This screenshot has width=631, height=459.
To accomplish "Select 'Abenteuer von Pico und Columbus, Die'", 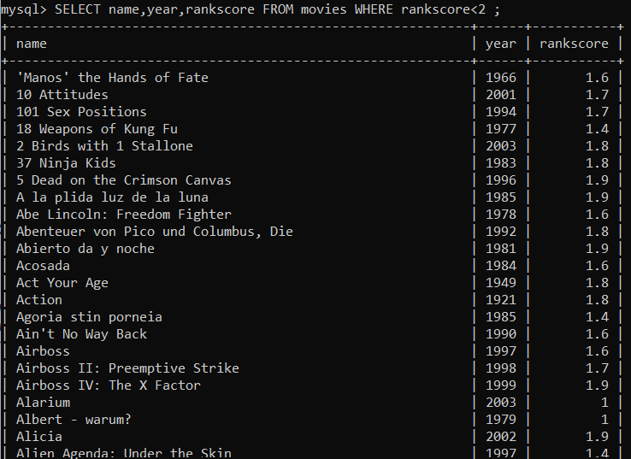I will click(155, 232).
